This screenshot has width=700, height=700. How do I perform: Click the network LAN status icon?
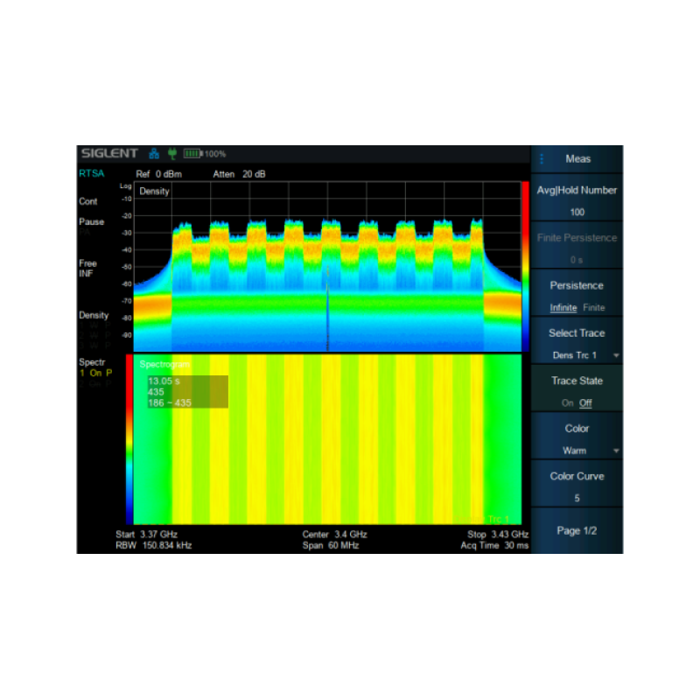(x=154, y=154)
